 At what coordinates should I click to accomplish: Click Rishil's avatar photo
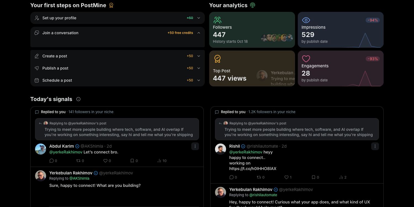[221, 149]
